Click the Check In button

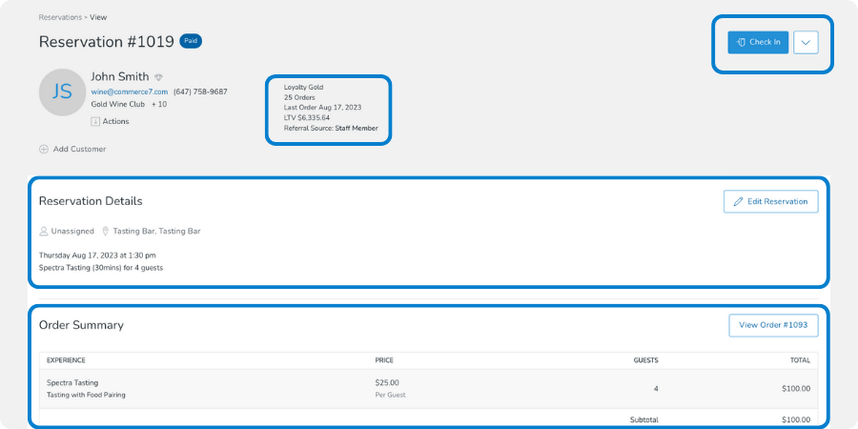pos(758,42)
